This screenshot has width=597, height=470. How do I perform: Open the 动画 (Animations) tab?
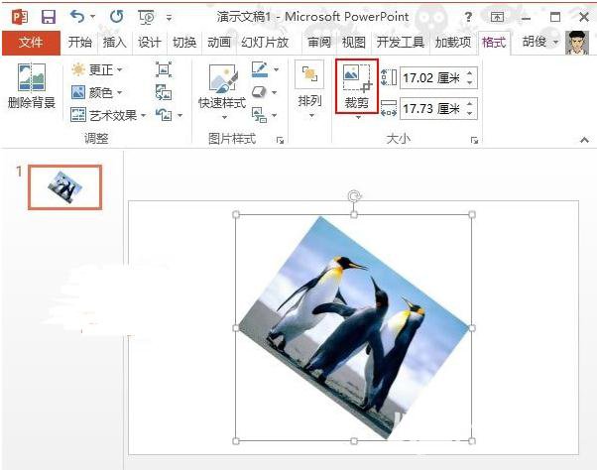click(x=218, y=43)
